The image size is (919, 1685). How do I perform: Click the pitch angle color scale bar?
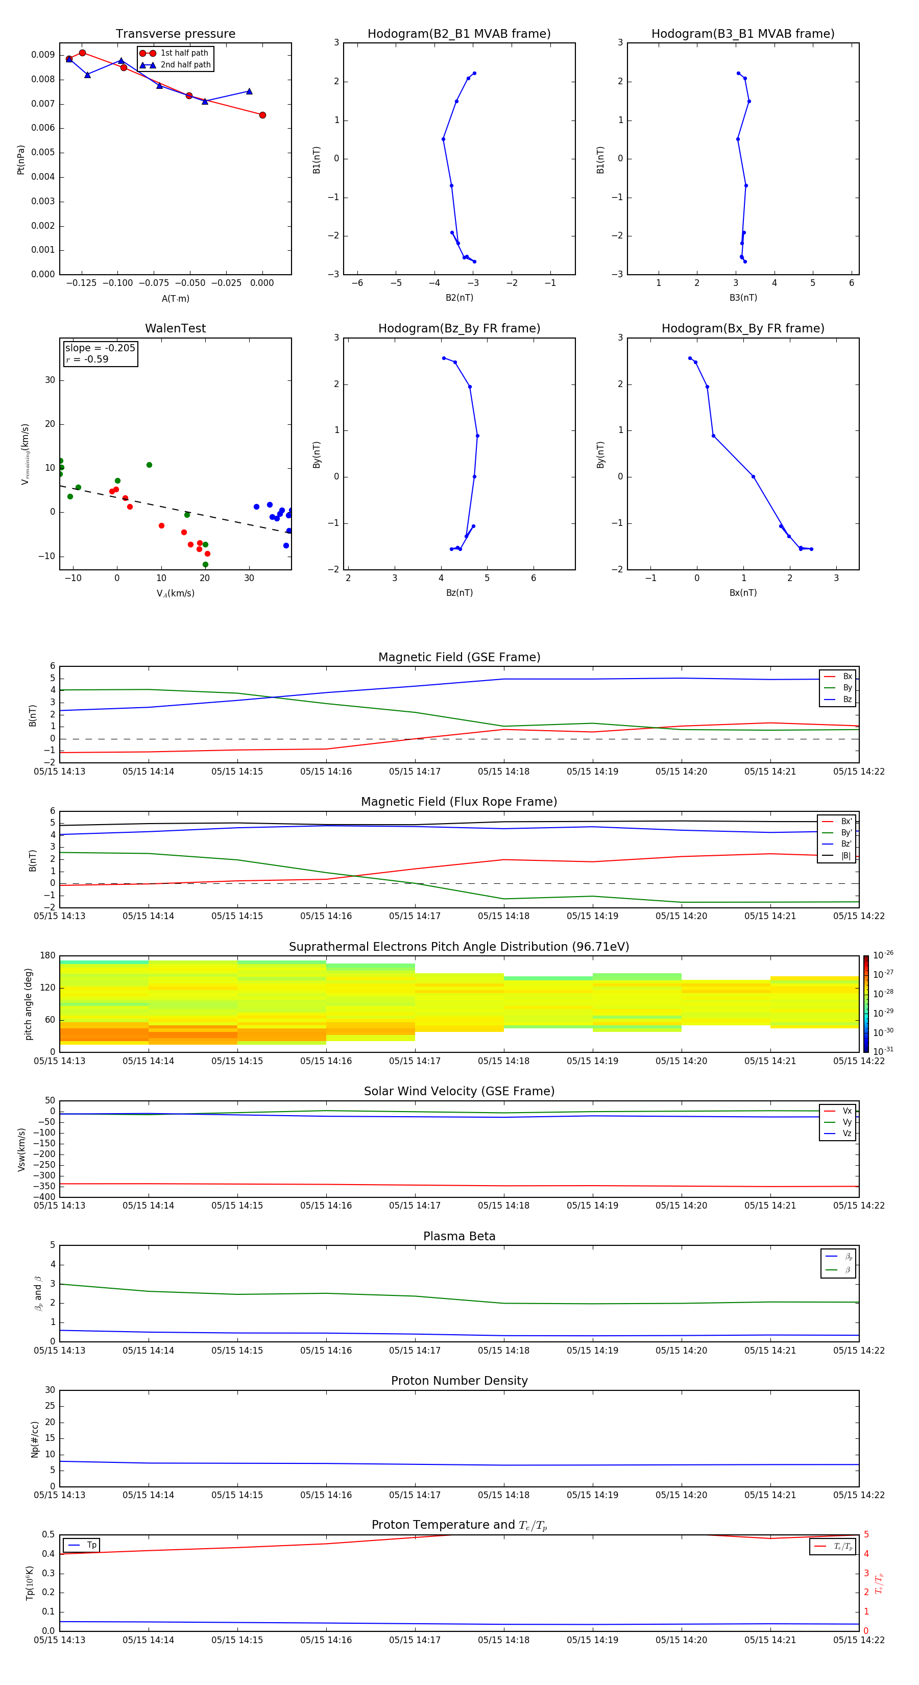pos(865,1004)
